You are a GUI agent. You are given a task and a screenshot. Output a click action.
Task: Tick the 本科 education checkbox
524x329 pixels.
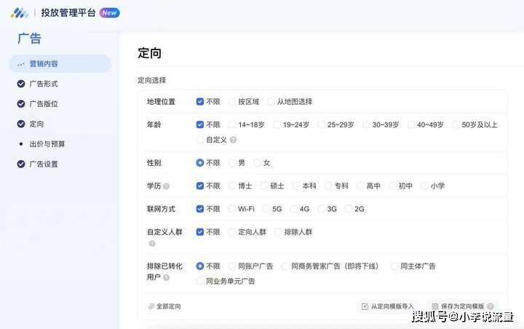[x=297, y=186]
